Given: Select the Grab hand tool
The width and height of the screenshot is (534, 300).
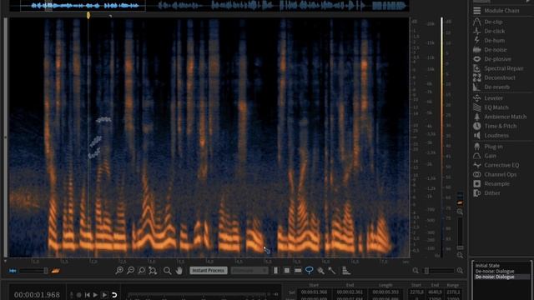Looking at the screenshot, I should click(x=179, y=270).
